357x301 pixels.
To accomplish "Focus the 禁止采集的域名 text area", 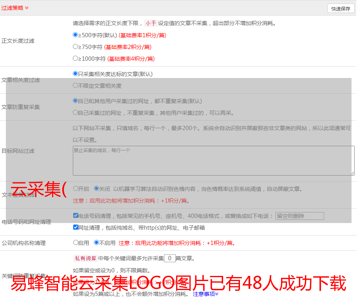I will click(214, 161).
